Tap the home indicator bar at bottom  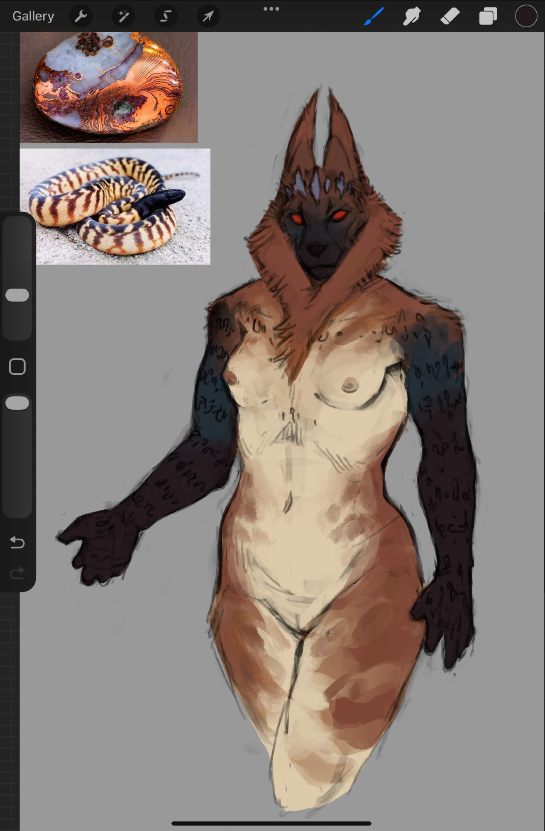[x=271, y=823]
